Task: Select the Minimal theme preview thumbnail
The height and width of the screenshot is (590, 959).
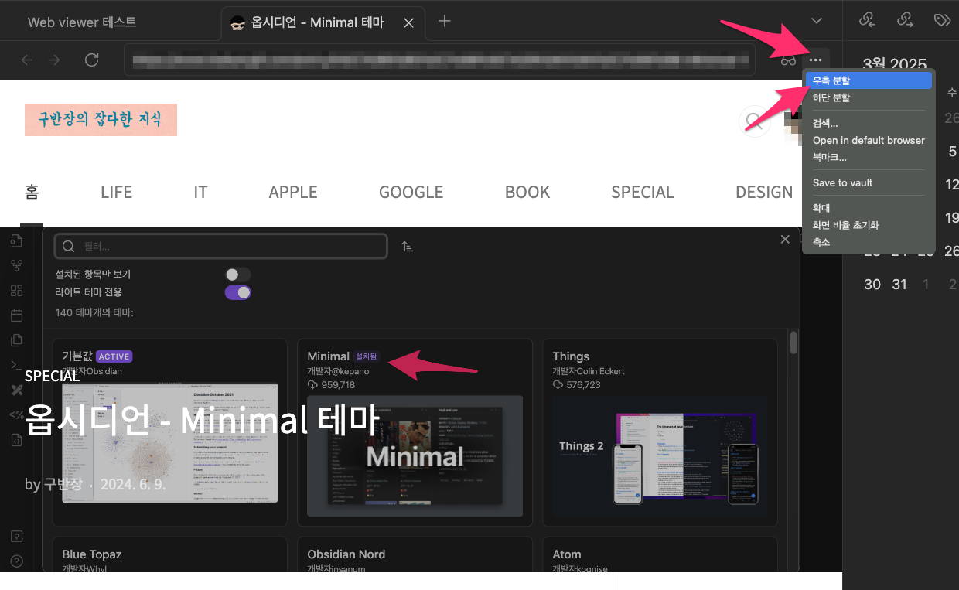Action: click(x=415, y=456)
